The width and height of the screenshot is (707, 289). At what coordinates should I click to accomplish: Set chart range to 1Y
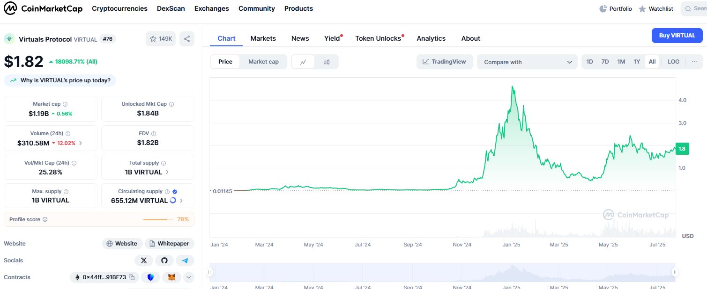pos(637,62)
